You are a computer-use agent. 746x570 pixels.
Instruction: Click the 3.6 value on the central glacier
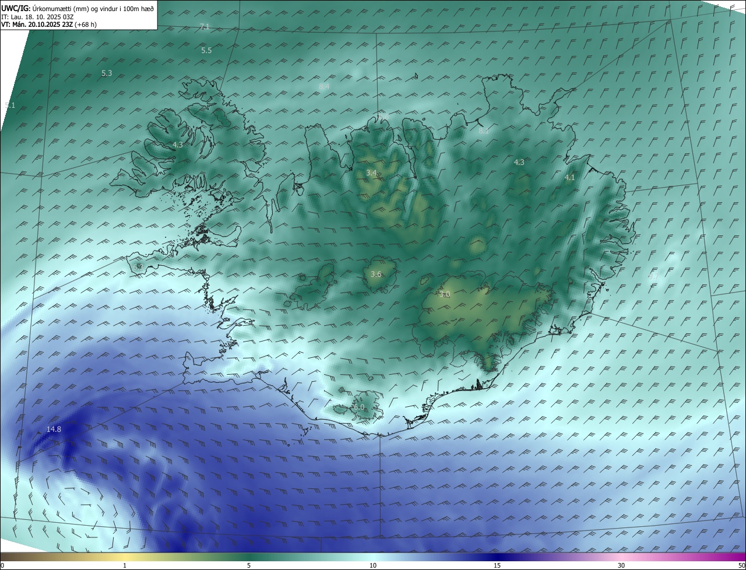pyautogui.click(x=376, y=275)
